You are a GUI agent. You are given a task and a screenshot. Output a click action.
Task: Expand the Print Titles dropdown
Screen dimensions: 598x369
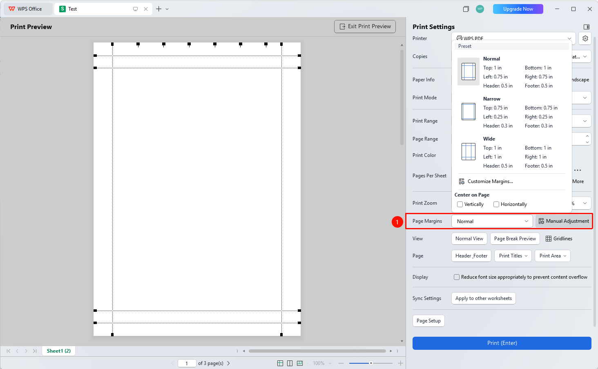click(513, 256)
